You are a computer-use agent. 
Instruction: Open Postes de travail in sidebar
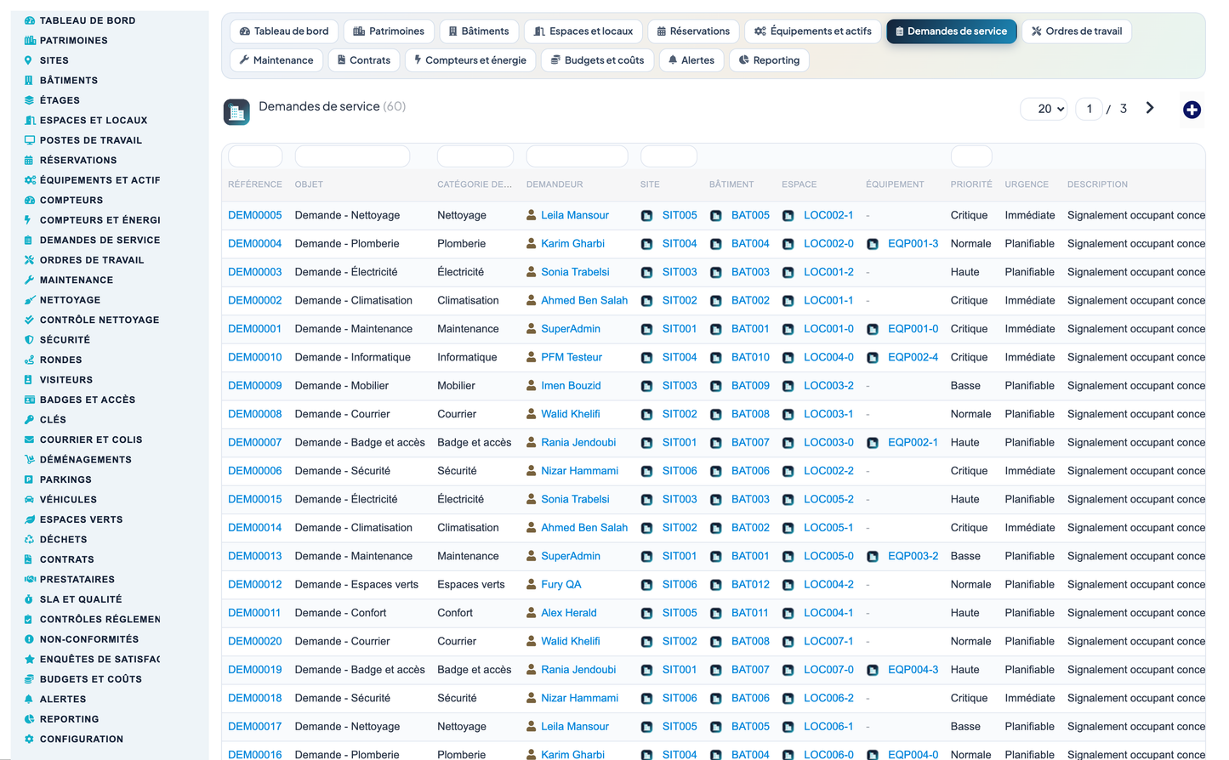pyautogui.click(x=90, y=140)
